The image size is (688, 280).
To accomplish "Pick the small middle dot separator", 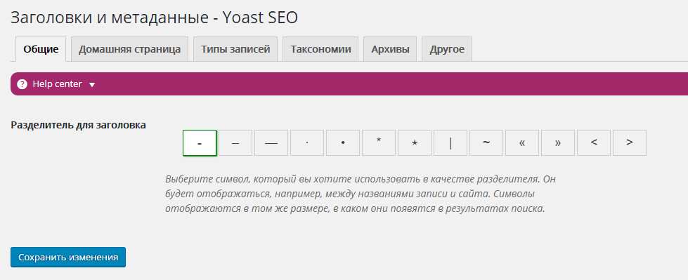I will tap(307, 143).
